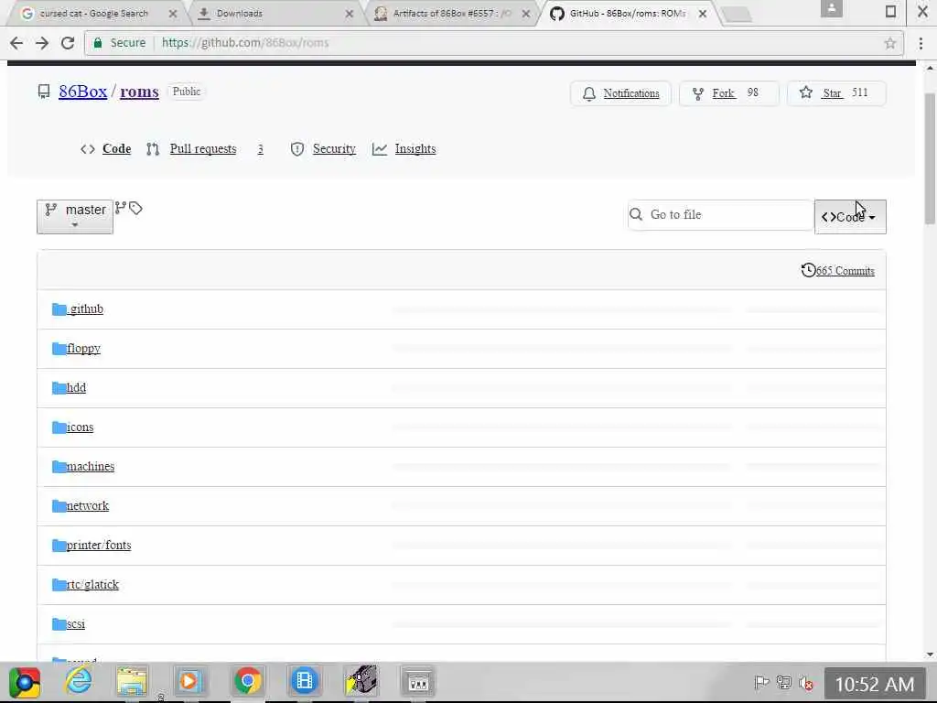Screen dimensions: 937x703
Task: Click the scsi folder icon
Action: pos(59,624)
